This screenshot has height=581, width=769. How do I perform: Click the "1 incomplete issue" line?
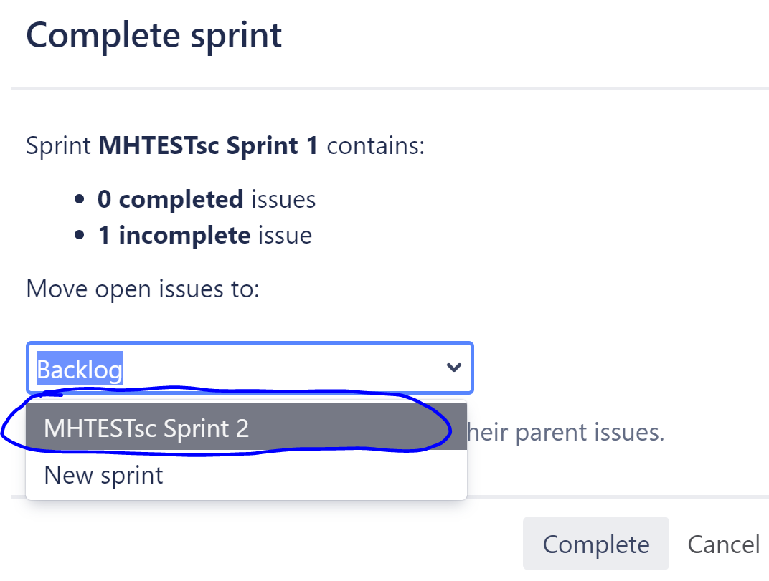[204, 235]
